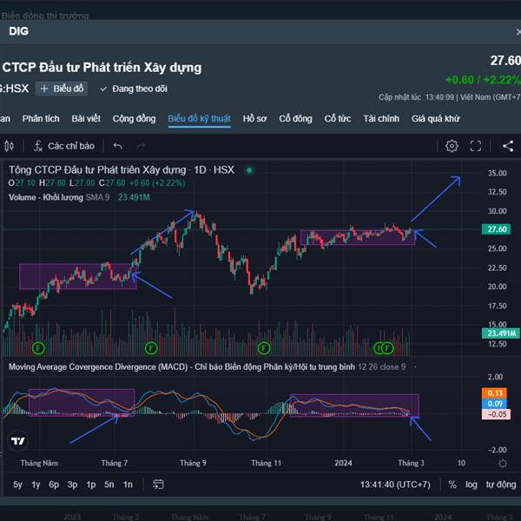Toggle Đang theo dõi watchlist status

(133, 89)
